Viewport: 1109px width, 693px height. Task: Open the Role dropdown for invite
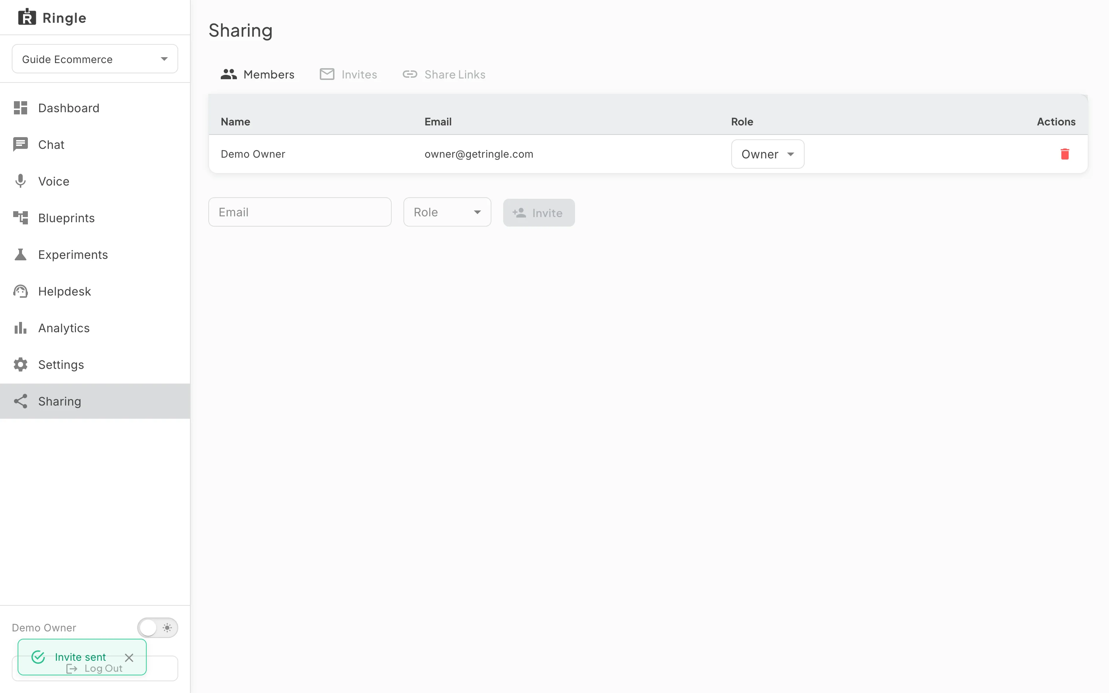coord(447,212)
